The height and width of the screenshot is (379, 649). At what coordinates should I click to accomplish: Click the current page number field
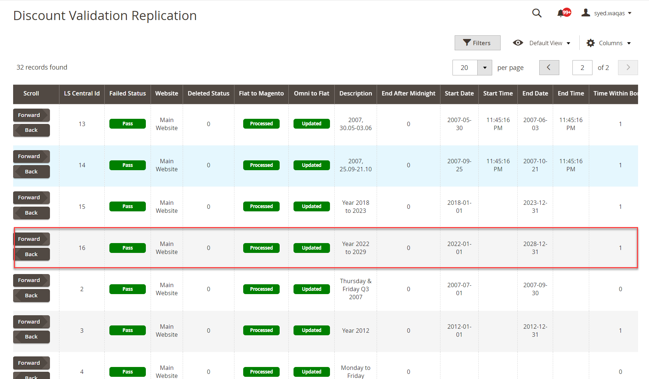click(582, 68)
